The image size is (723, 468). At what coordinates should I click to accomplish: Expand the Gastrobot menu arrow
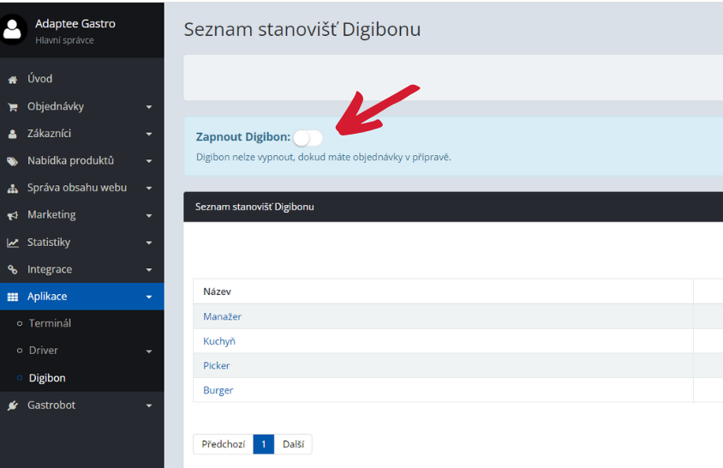[x=149, y=405]
